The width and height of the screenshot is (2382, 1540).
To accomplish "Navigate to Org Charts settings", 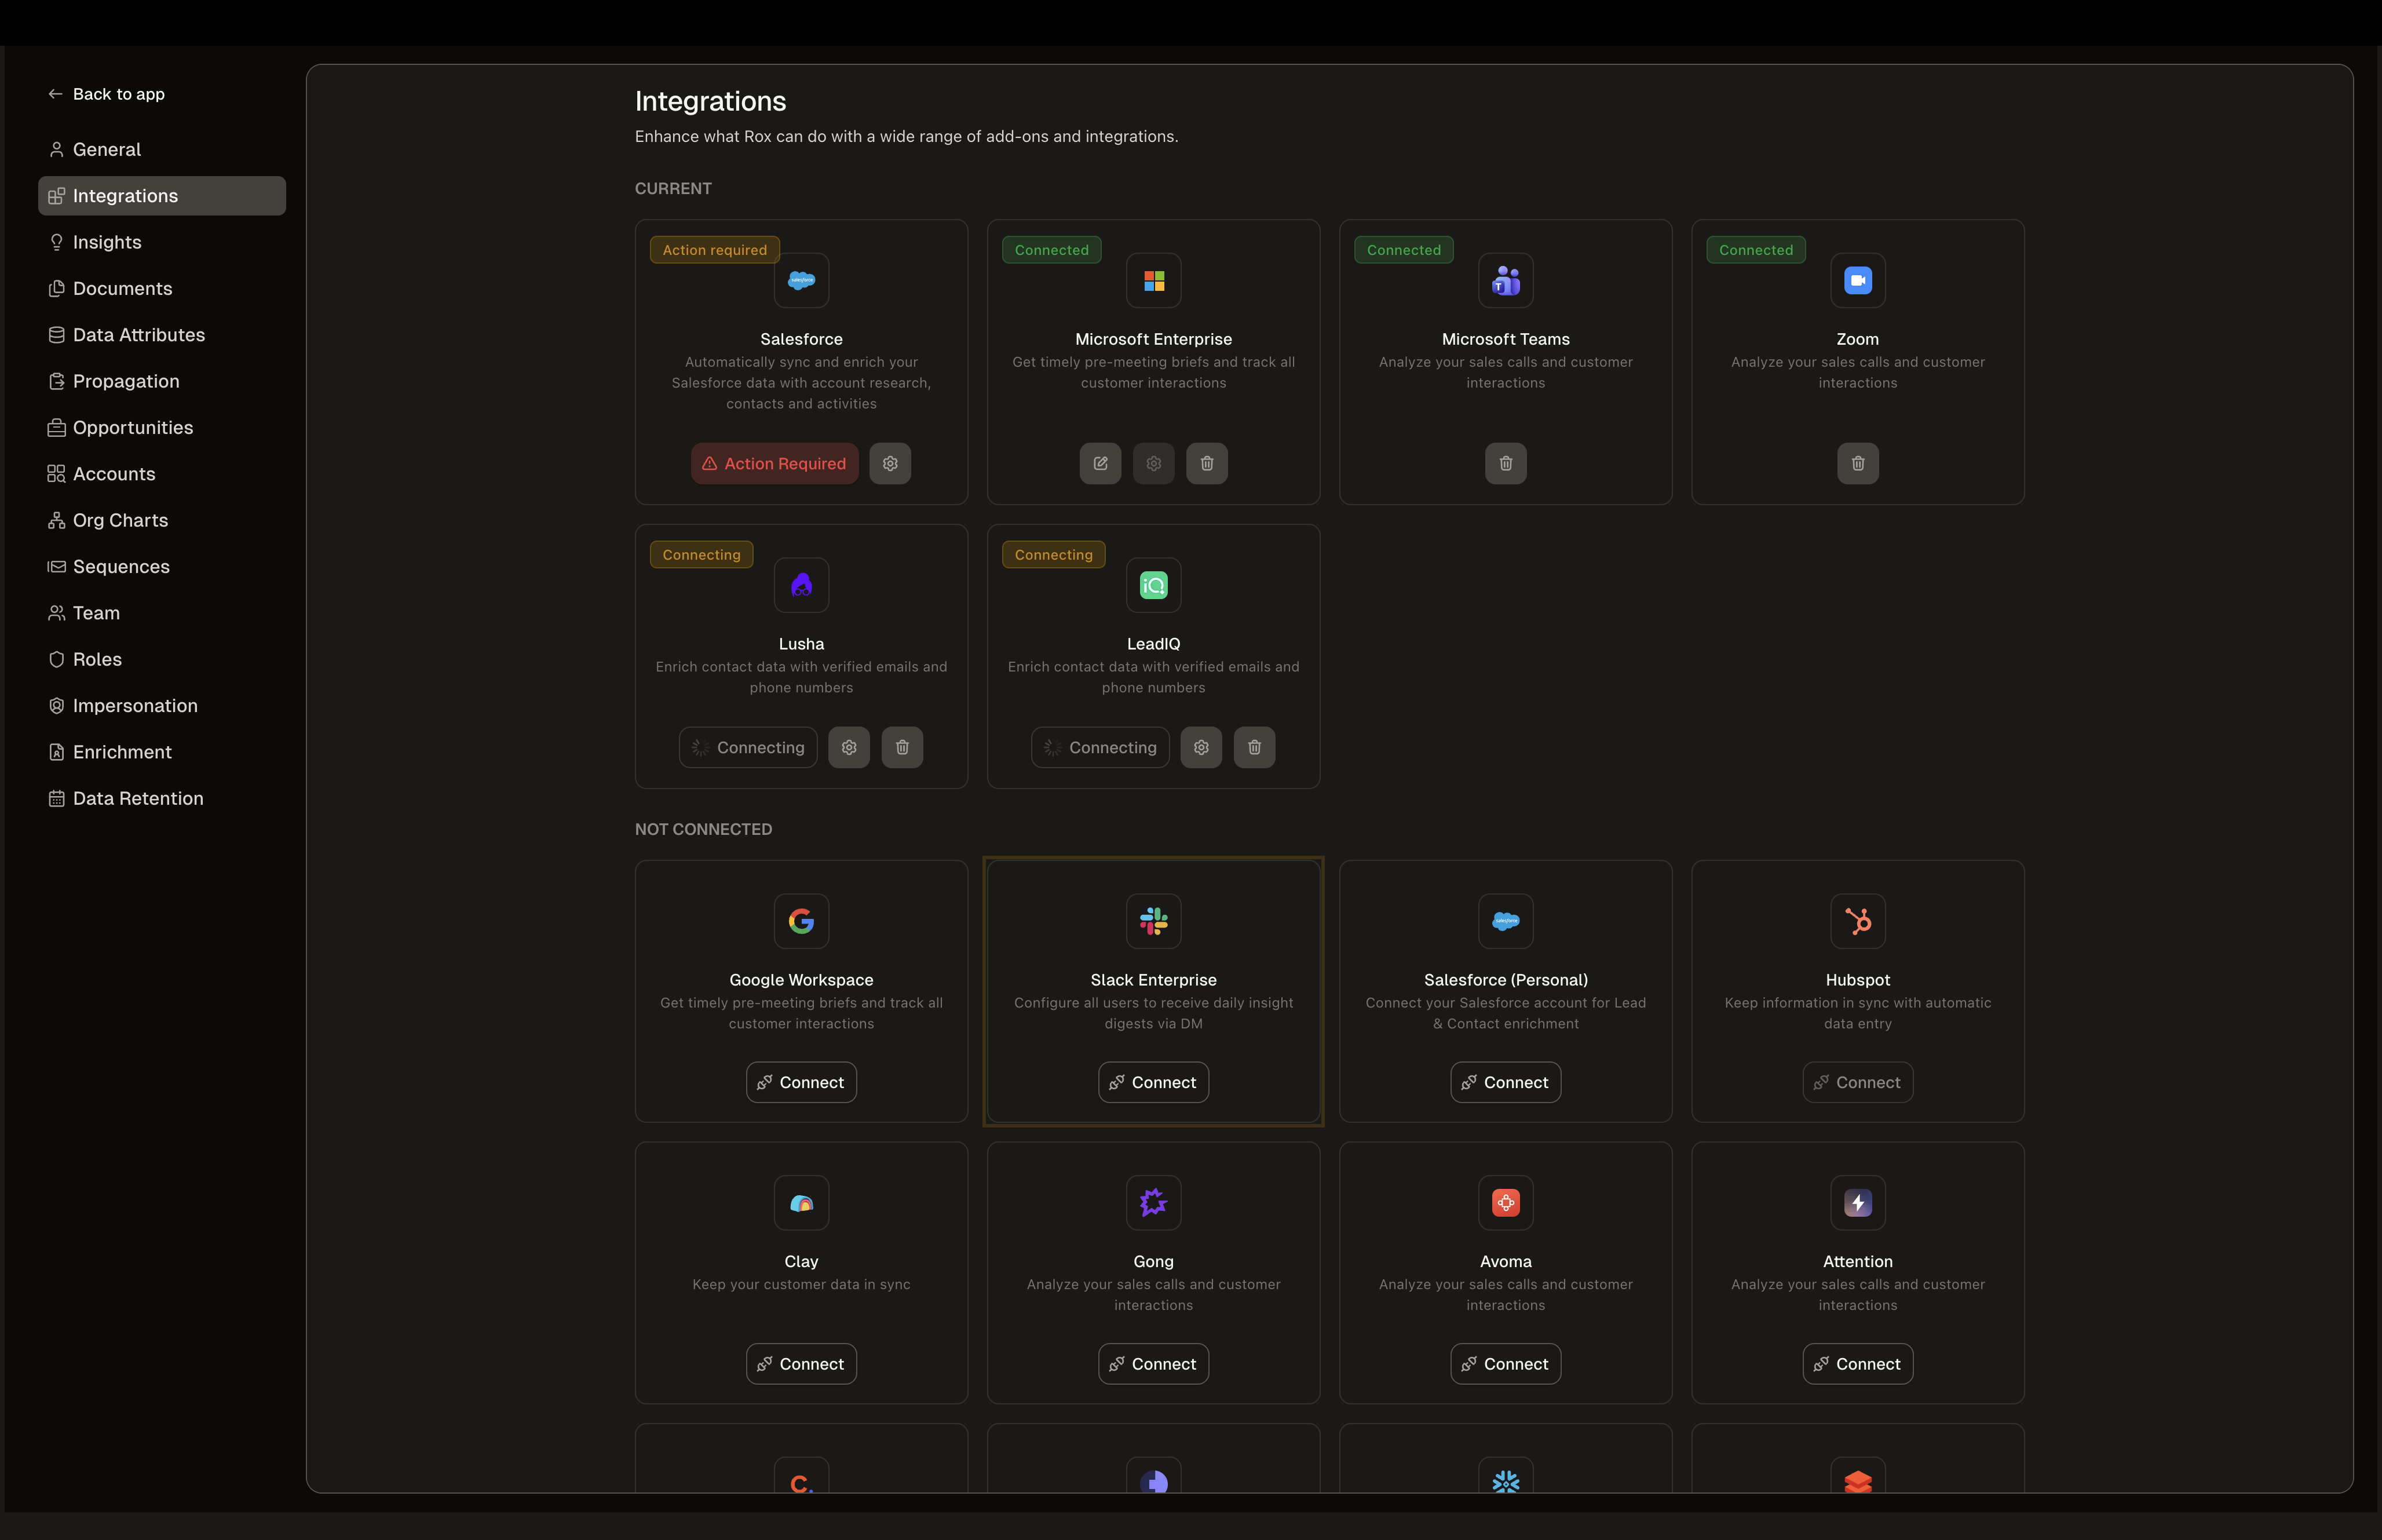I will click(x=120, y=520).
